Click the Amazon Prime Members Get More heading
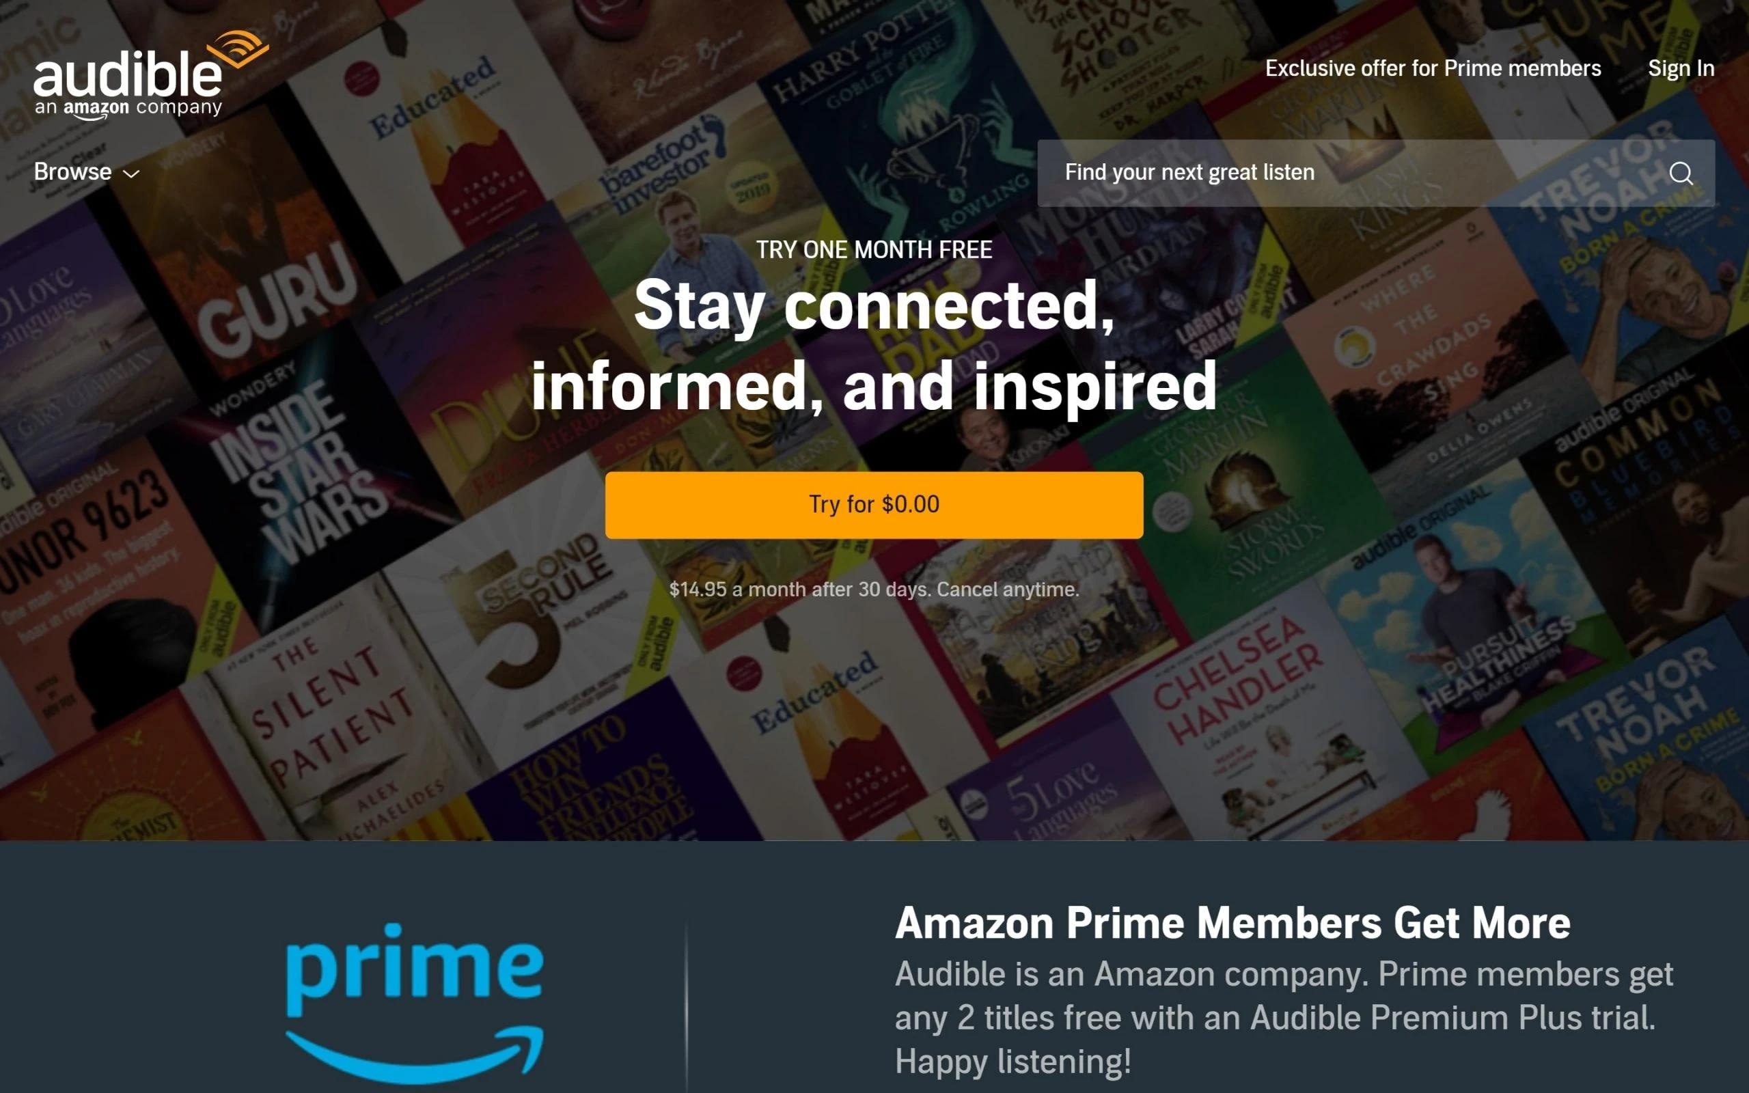The height and width of the screenshot is (1093, 1749). (x=1232, y=923)
